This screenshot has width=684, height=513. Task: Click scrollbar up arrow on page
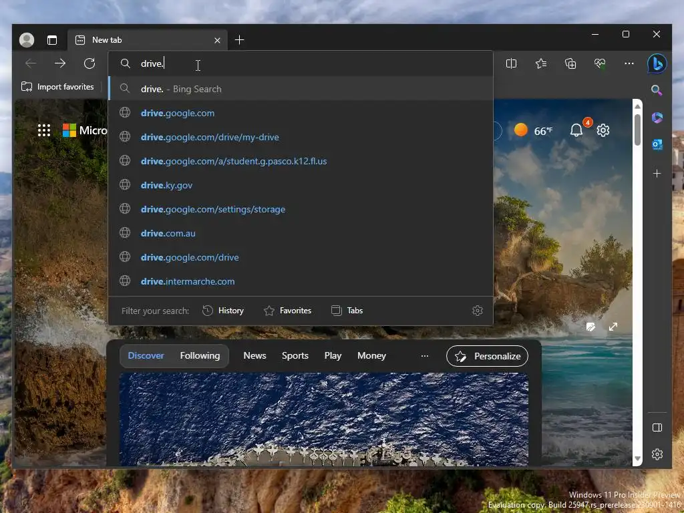[x=637, y=106]
